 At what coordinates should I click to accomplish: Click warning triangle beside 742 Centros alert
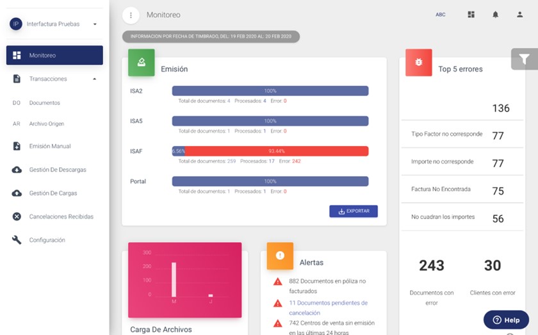point(277,323)
